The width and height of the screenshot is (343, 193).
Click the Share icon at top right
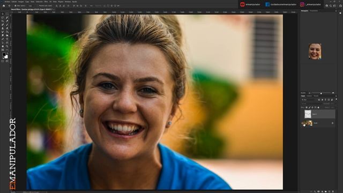[341, 5]
